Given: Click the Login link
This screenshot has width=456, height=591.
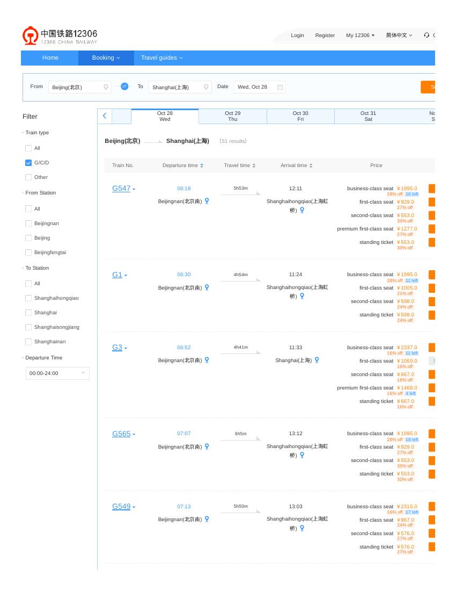Looking at the screenshot, I should (x=297, y=35).
